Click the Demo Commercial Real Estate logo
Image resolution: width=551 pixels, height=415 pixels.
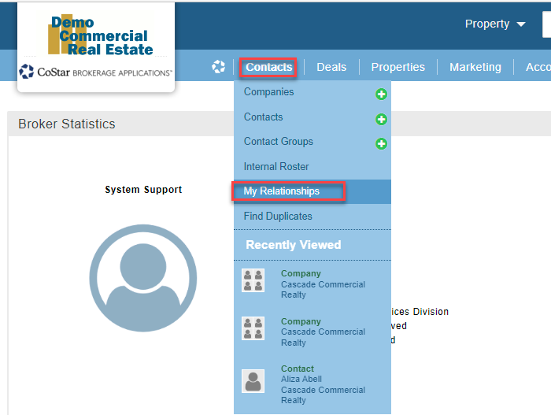[x=96, y=37]
